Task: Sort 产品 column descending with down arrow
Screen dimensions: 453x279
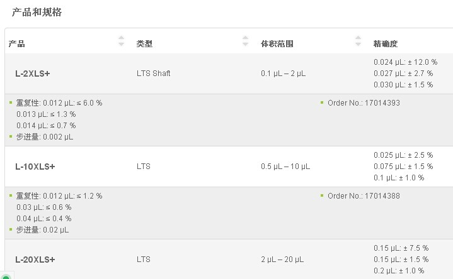Action: (122, 44)
